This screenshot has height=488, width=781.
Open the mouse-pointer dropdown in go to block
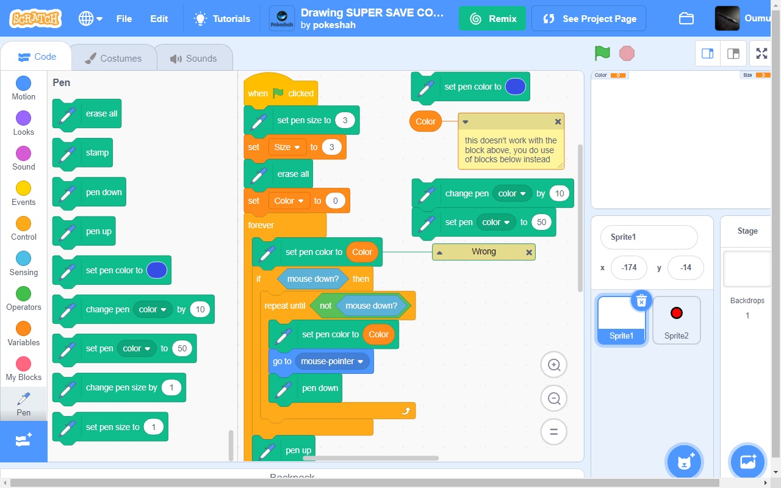(361, 361)
